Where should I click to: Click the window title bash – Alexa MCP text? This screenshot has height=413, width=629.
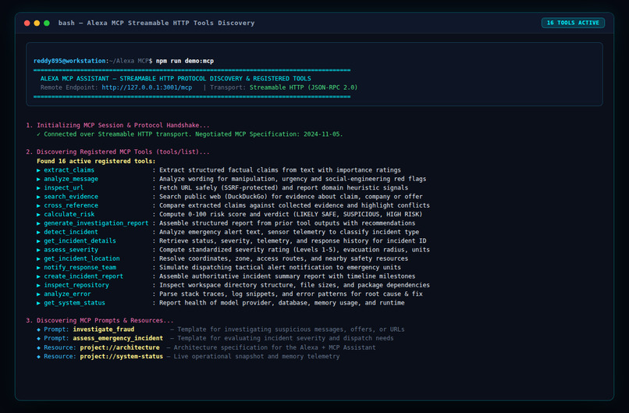click(x=156, y=23)
